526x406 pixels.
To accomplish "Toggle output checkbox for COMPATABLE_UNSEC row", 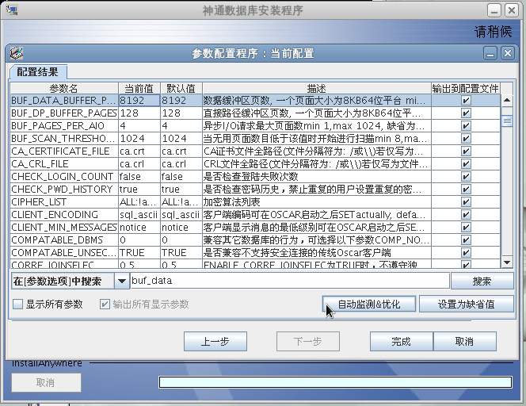I will click(466, 252).
